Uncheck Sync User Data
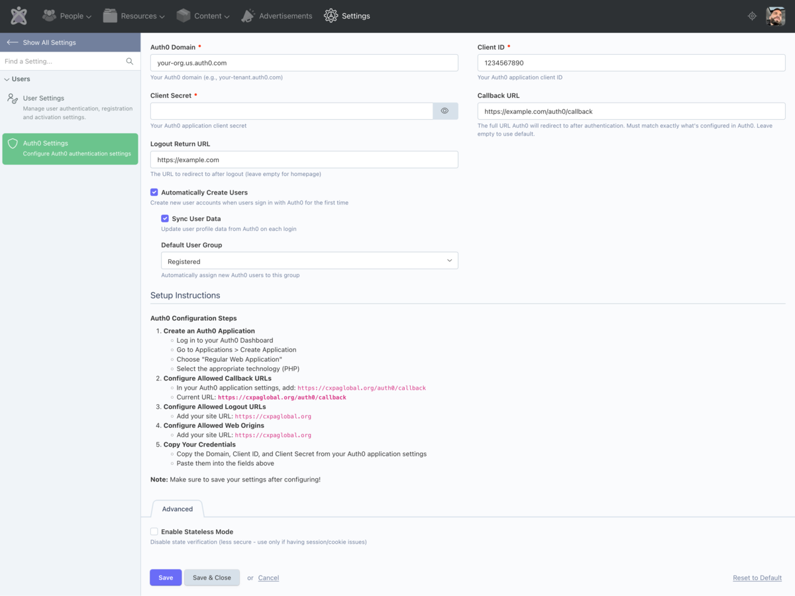Image resolution: width=795 pixels, height=596 pixels. point(165,218)
